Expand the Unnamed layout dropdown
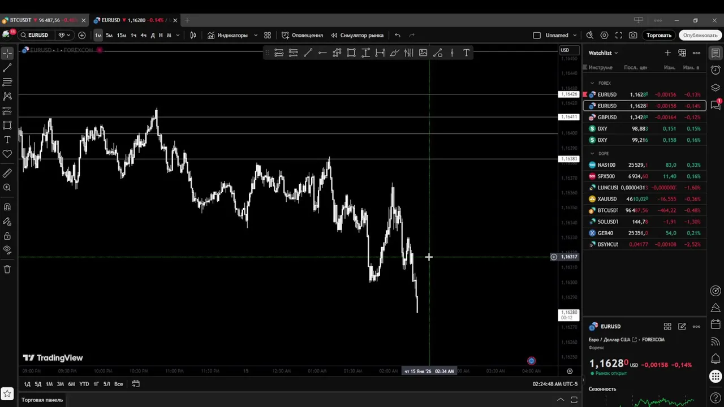This screenshot has height=407, width=724. click(575, 35)
